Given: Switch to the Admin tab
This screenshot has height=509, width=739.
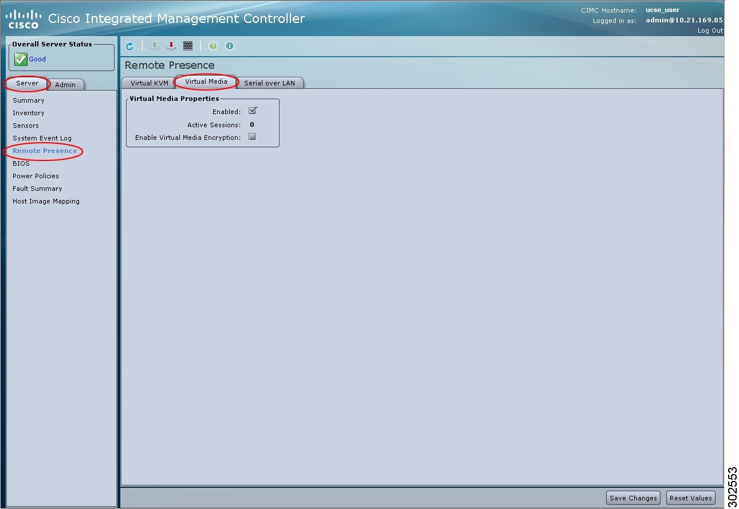Looking at the screenshot, I should coord(65,85).
